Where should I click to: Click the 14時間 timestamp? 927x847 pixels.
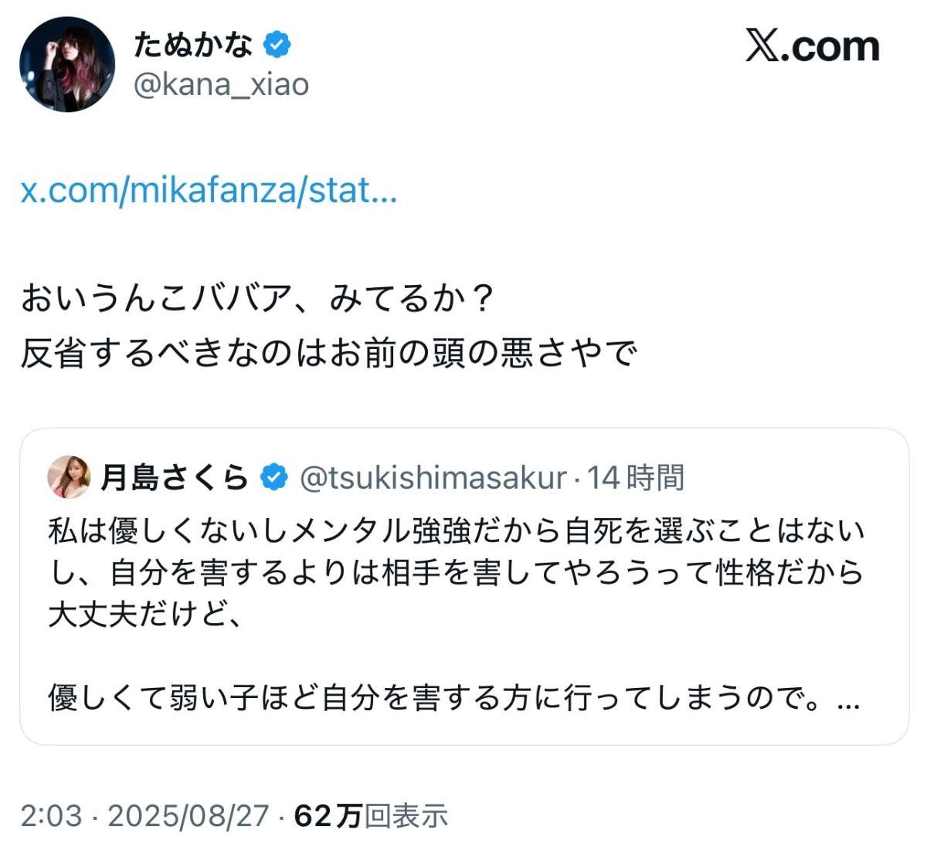coord(638,479)
